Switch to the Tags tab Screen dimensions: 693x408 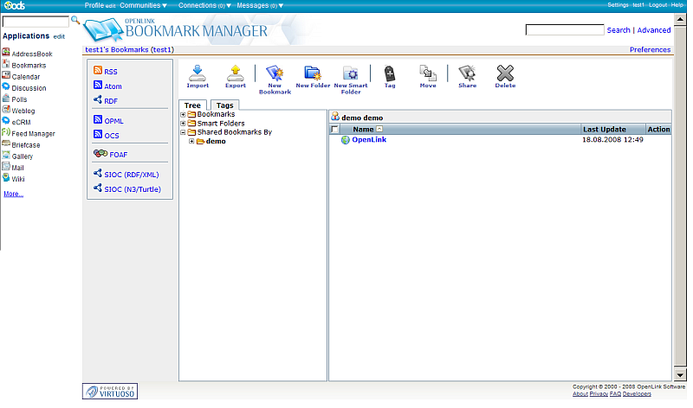click(224, 105)
